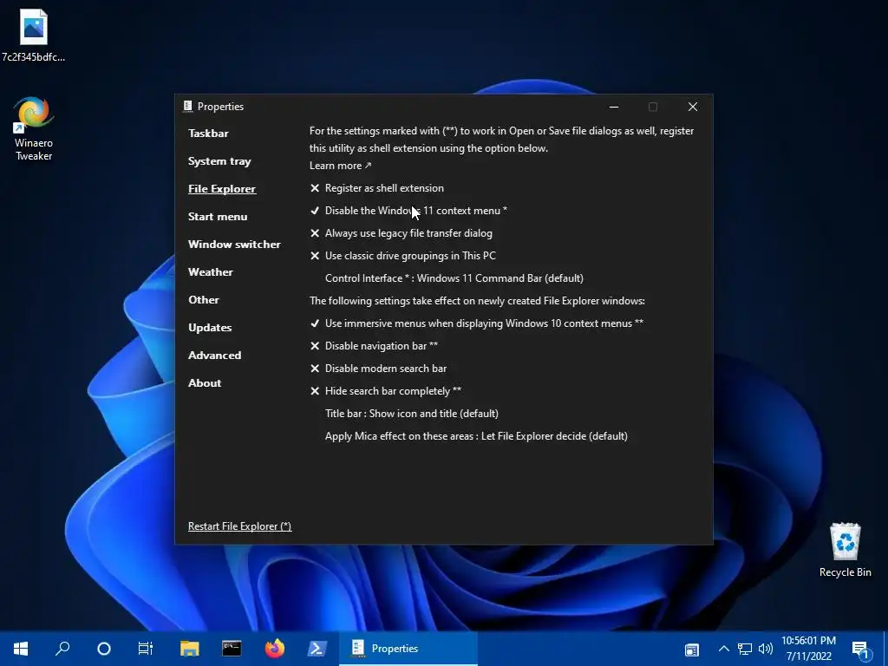Screen dimensions: 888x666
Task: Toggle Disable navigation bar option
Action: (374, 346)
